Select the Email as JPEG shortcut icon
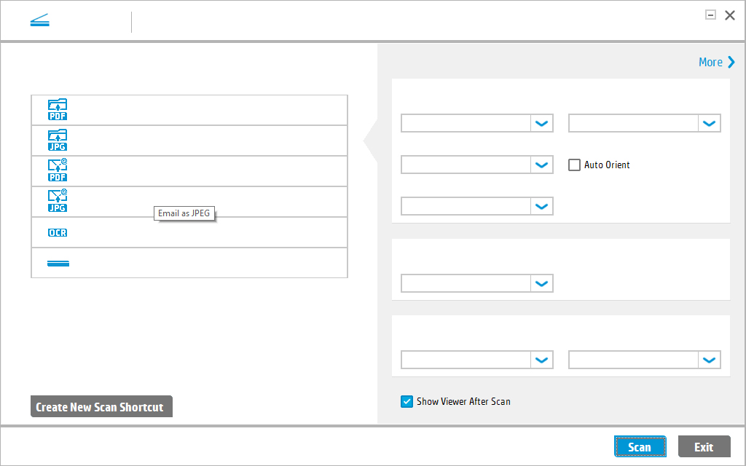Image resolution: width=746 pixels, height=466 pixels. pos(58,201)
